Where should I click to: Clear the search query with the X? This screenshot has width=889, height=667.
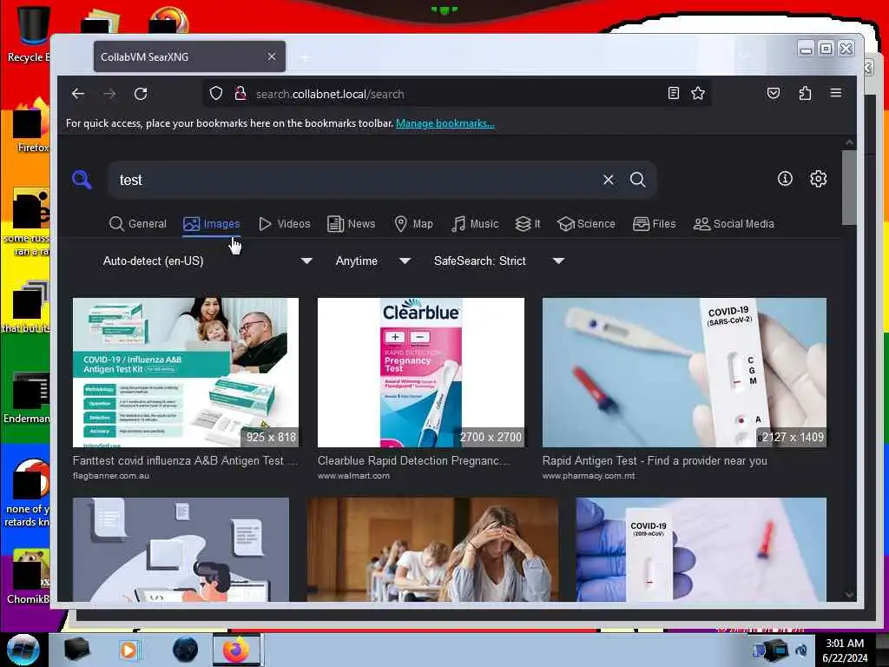609,180
